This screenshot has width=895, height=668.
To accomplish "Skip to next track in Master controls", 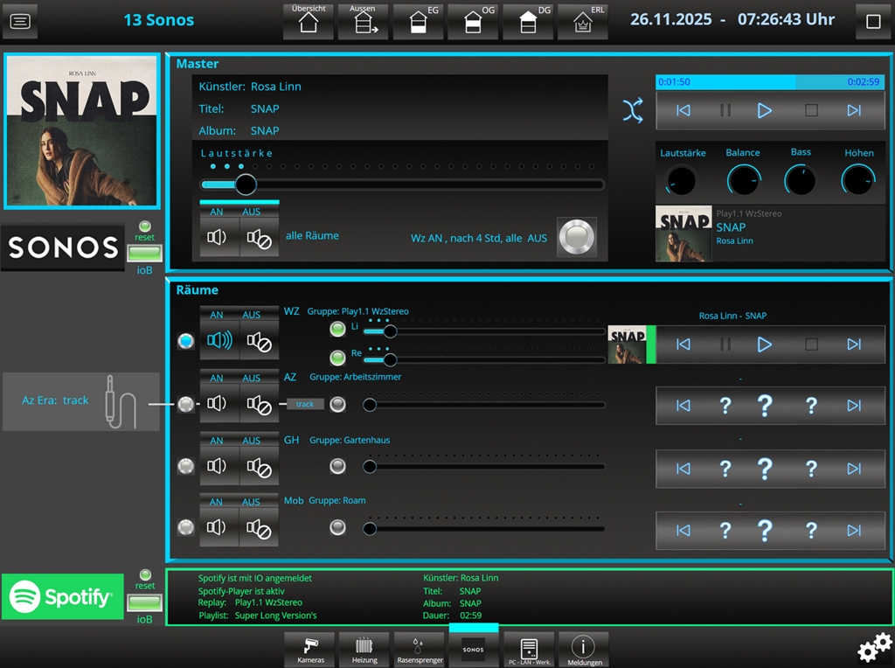I will click(x=854, y=110).
